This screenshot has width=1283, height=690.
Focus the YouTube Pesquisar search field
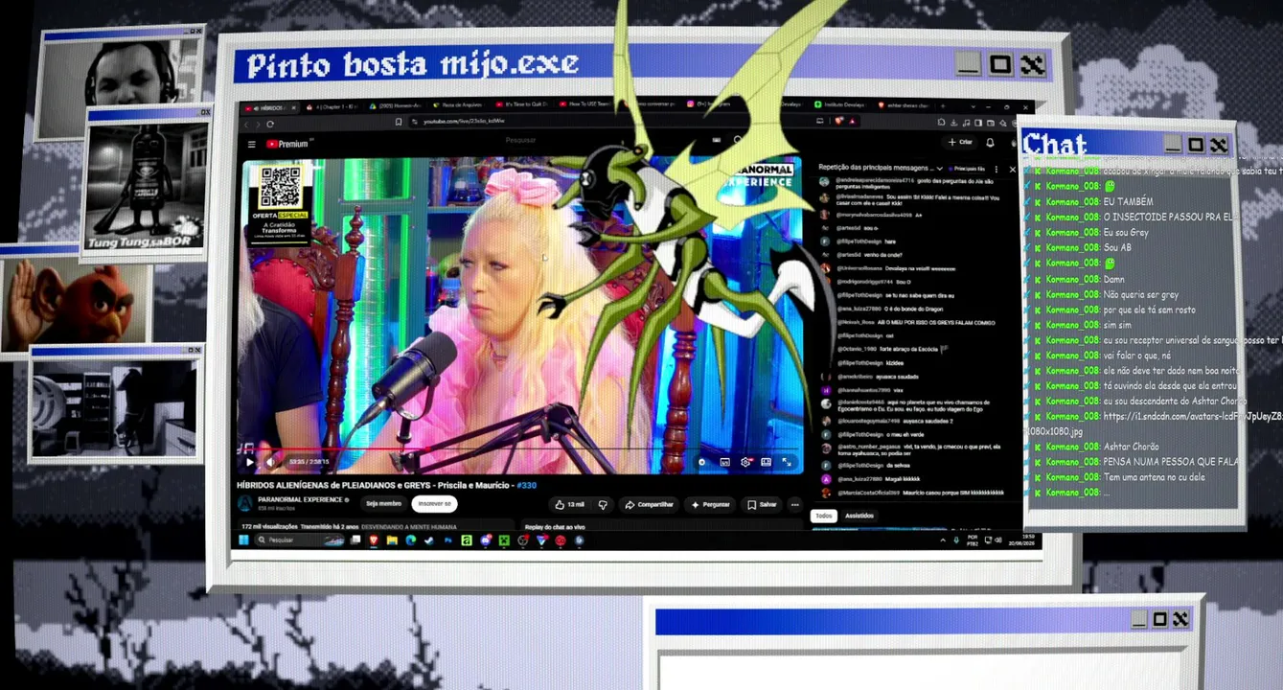(522, 141)
